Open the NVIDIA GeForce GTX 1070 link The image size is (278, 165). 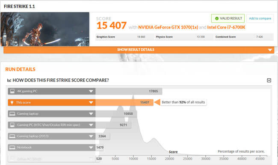[168, 27]
